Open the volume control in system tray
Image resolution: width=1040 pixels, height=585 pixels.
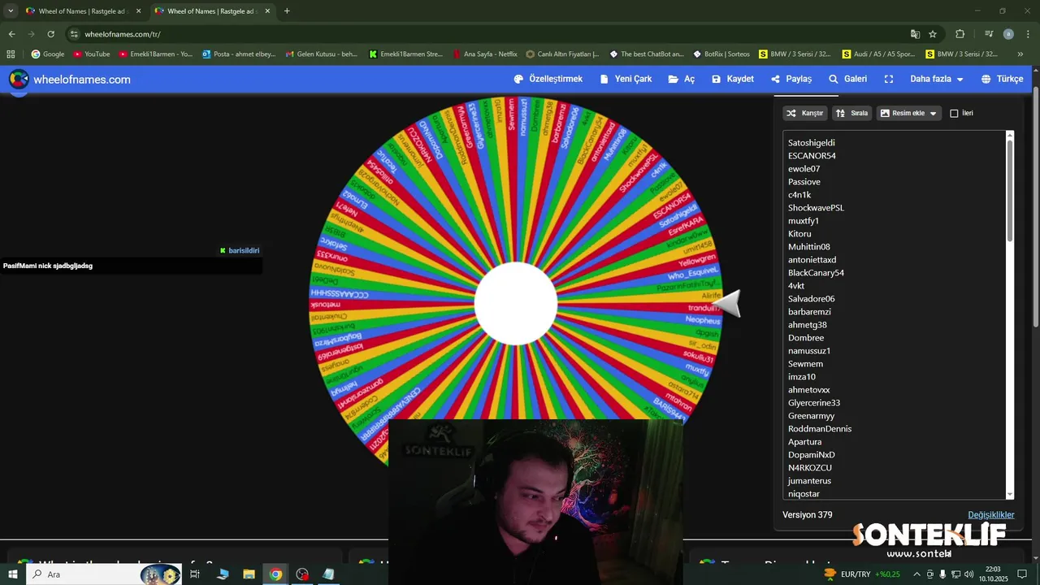tap(968, 574)
